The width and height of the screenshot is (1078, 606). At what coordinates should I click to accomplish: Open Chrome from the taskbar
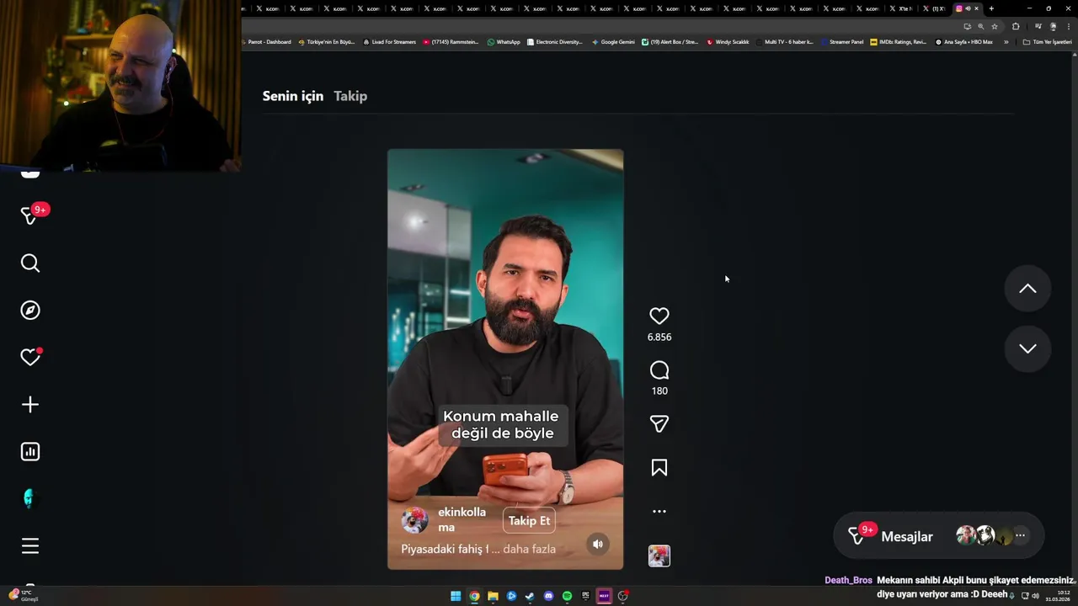click(x=474, y=596)
